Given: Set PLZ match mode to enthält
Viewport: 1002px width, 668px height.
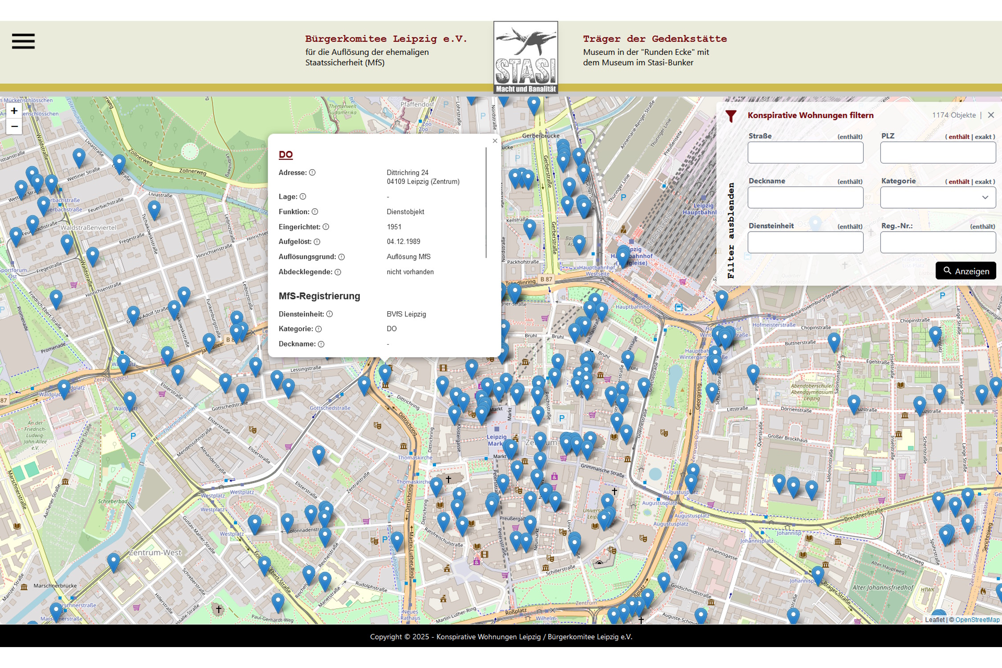Looking at the screenshot, I should point(958,137).
